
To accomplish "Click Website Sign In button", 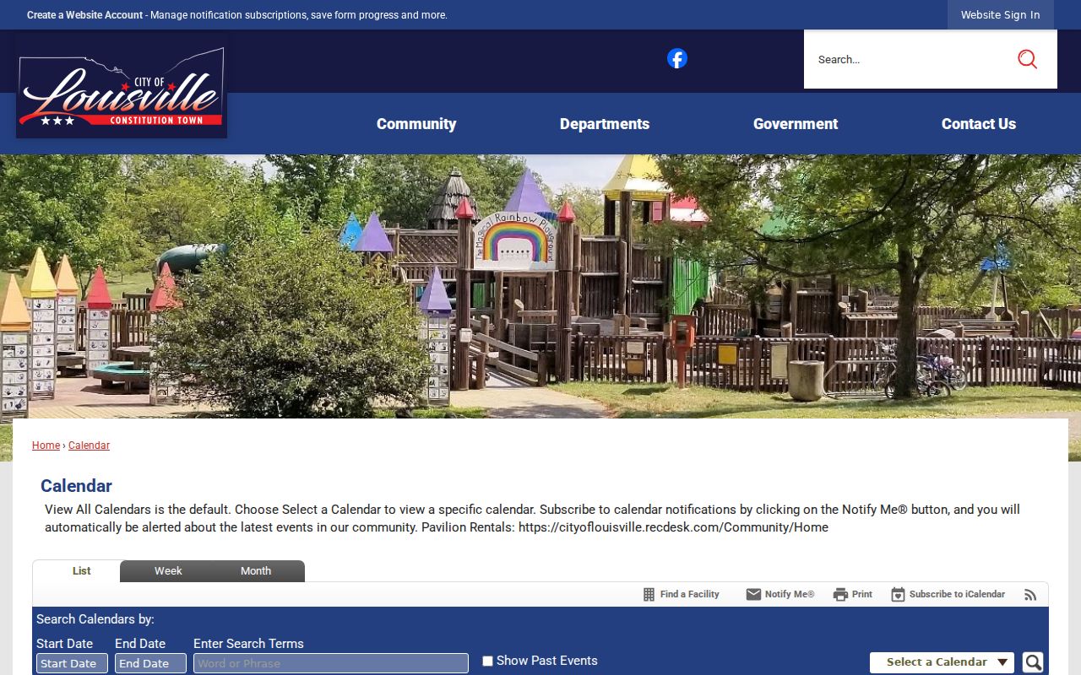I will coord(1000,14).
